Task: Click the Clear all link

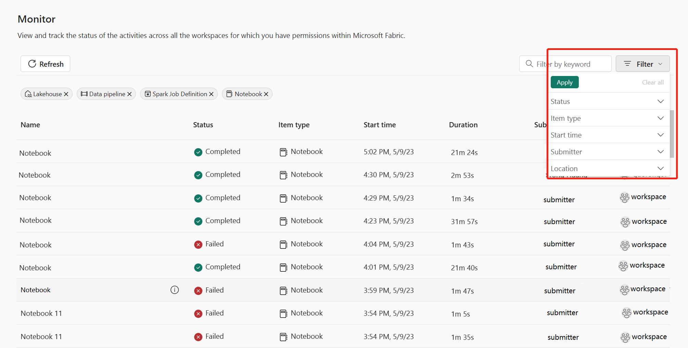Action: coord(653,82)
